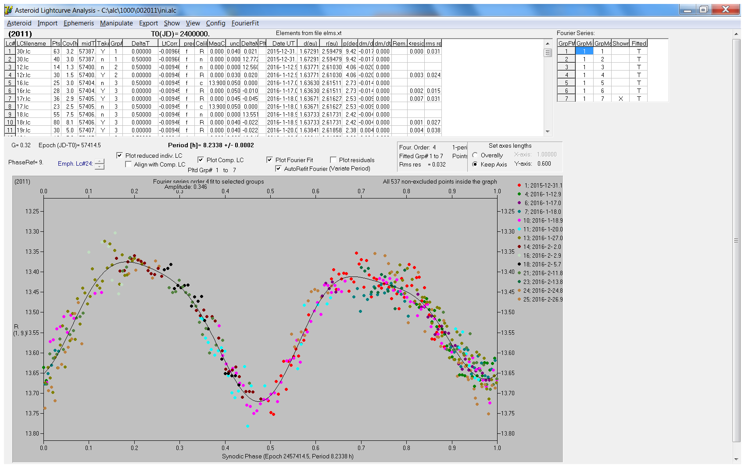Select lightcurve row 16r.lc
Screen dimensions: 745x468
coord(223,91)
